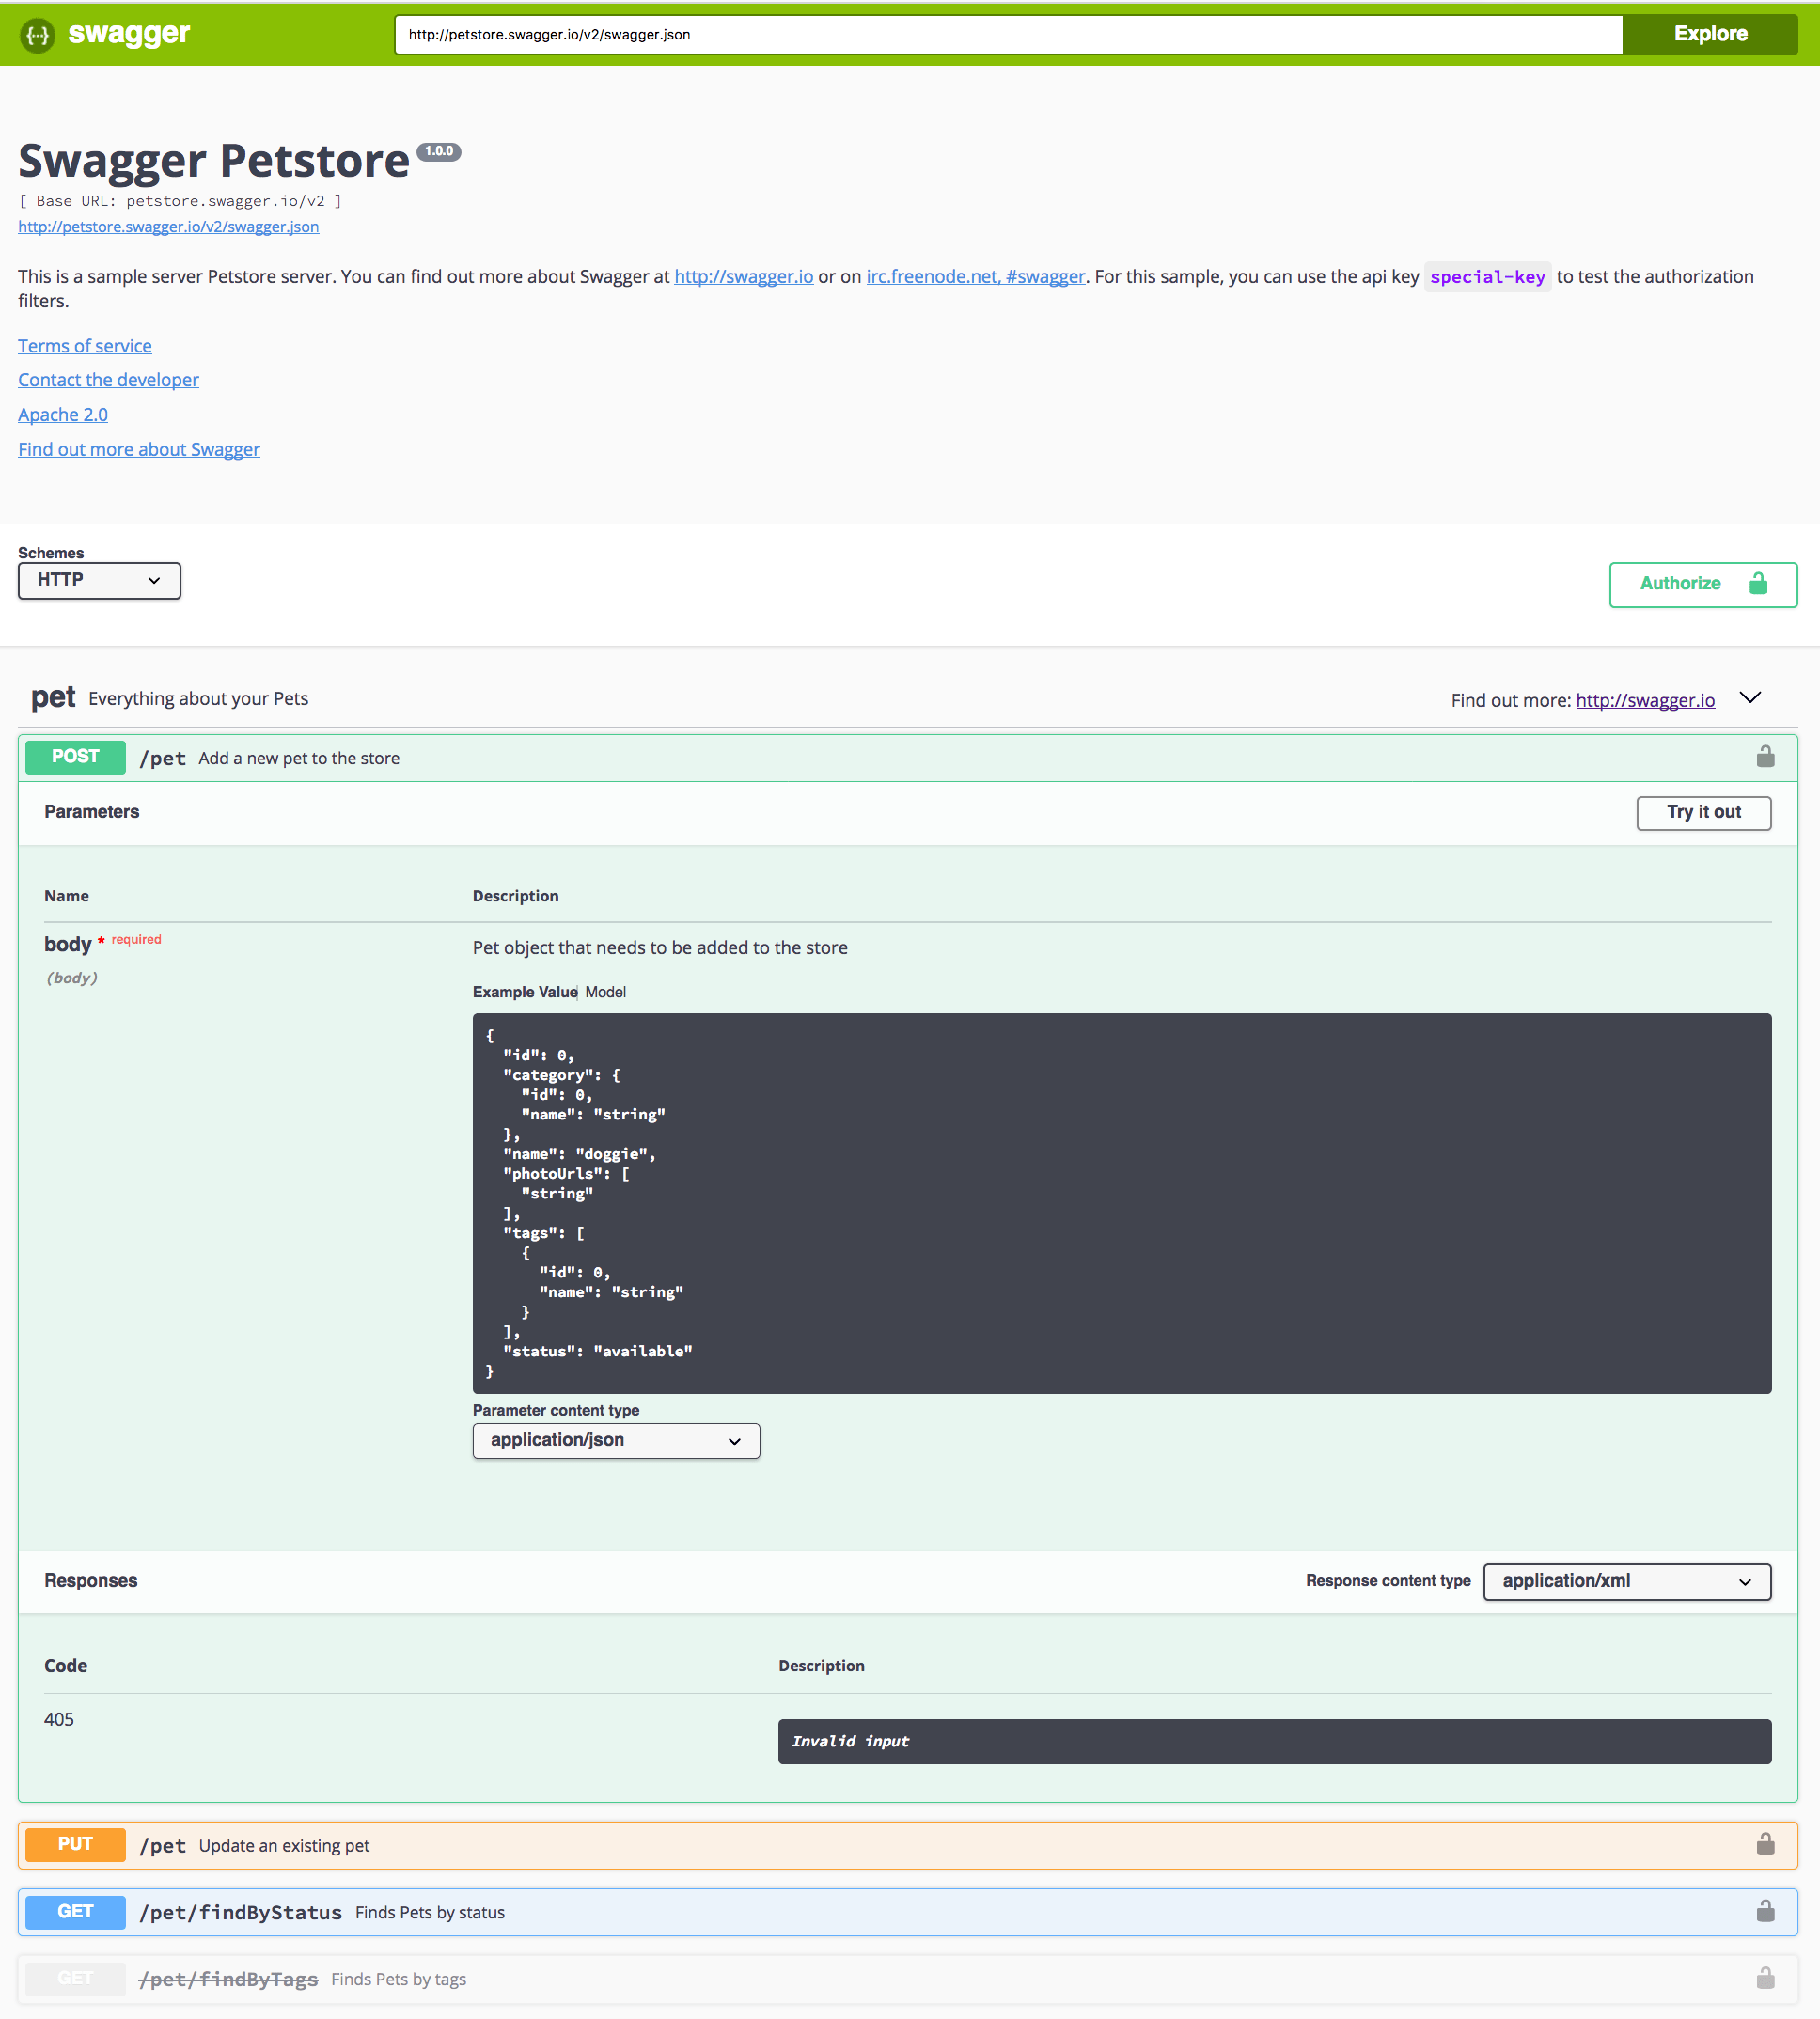
Task: Click the swagger.json URL input field
Action: pos(1000,34)
